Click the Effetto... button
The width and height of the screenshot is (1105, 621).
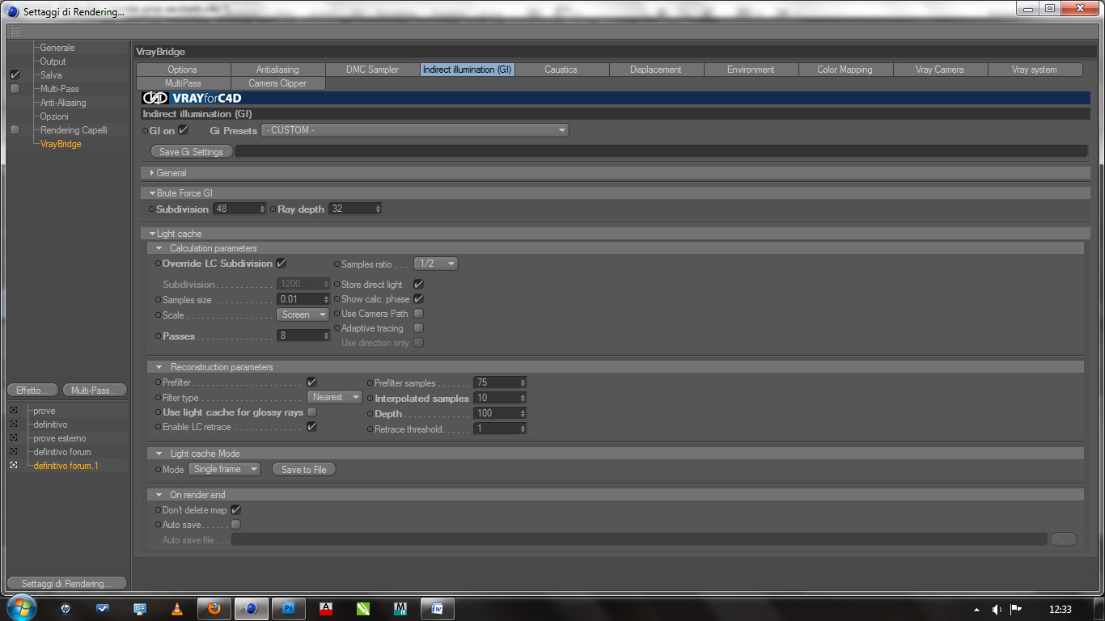click(32, 391)
